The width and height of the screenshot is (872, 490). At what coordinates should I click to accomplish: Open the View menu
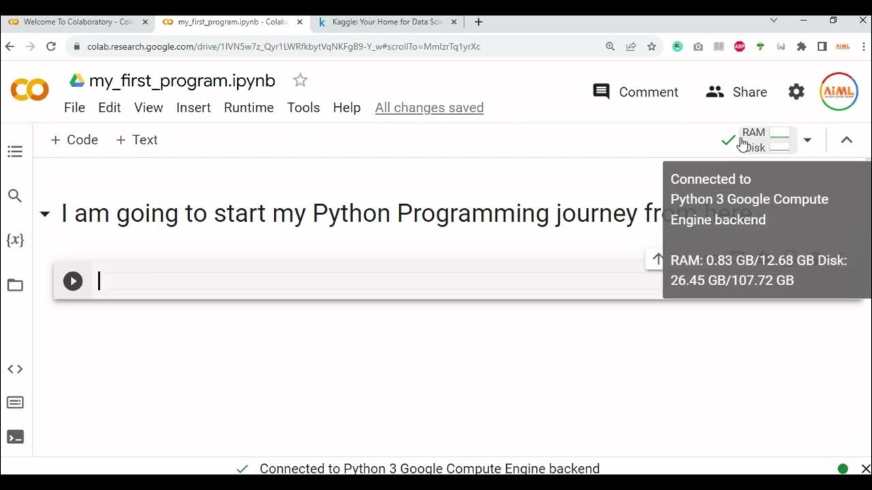click(x=149, y=108)
